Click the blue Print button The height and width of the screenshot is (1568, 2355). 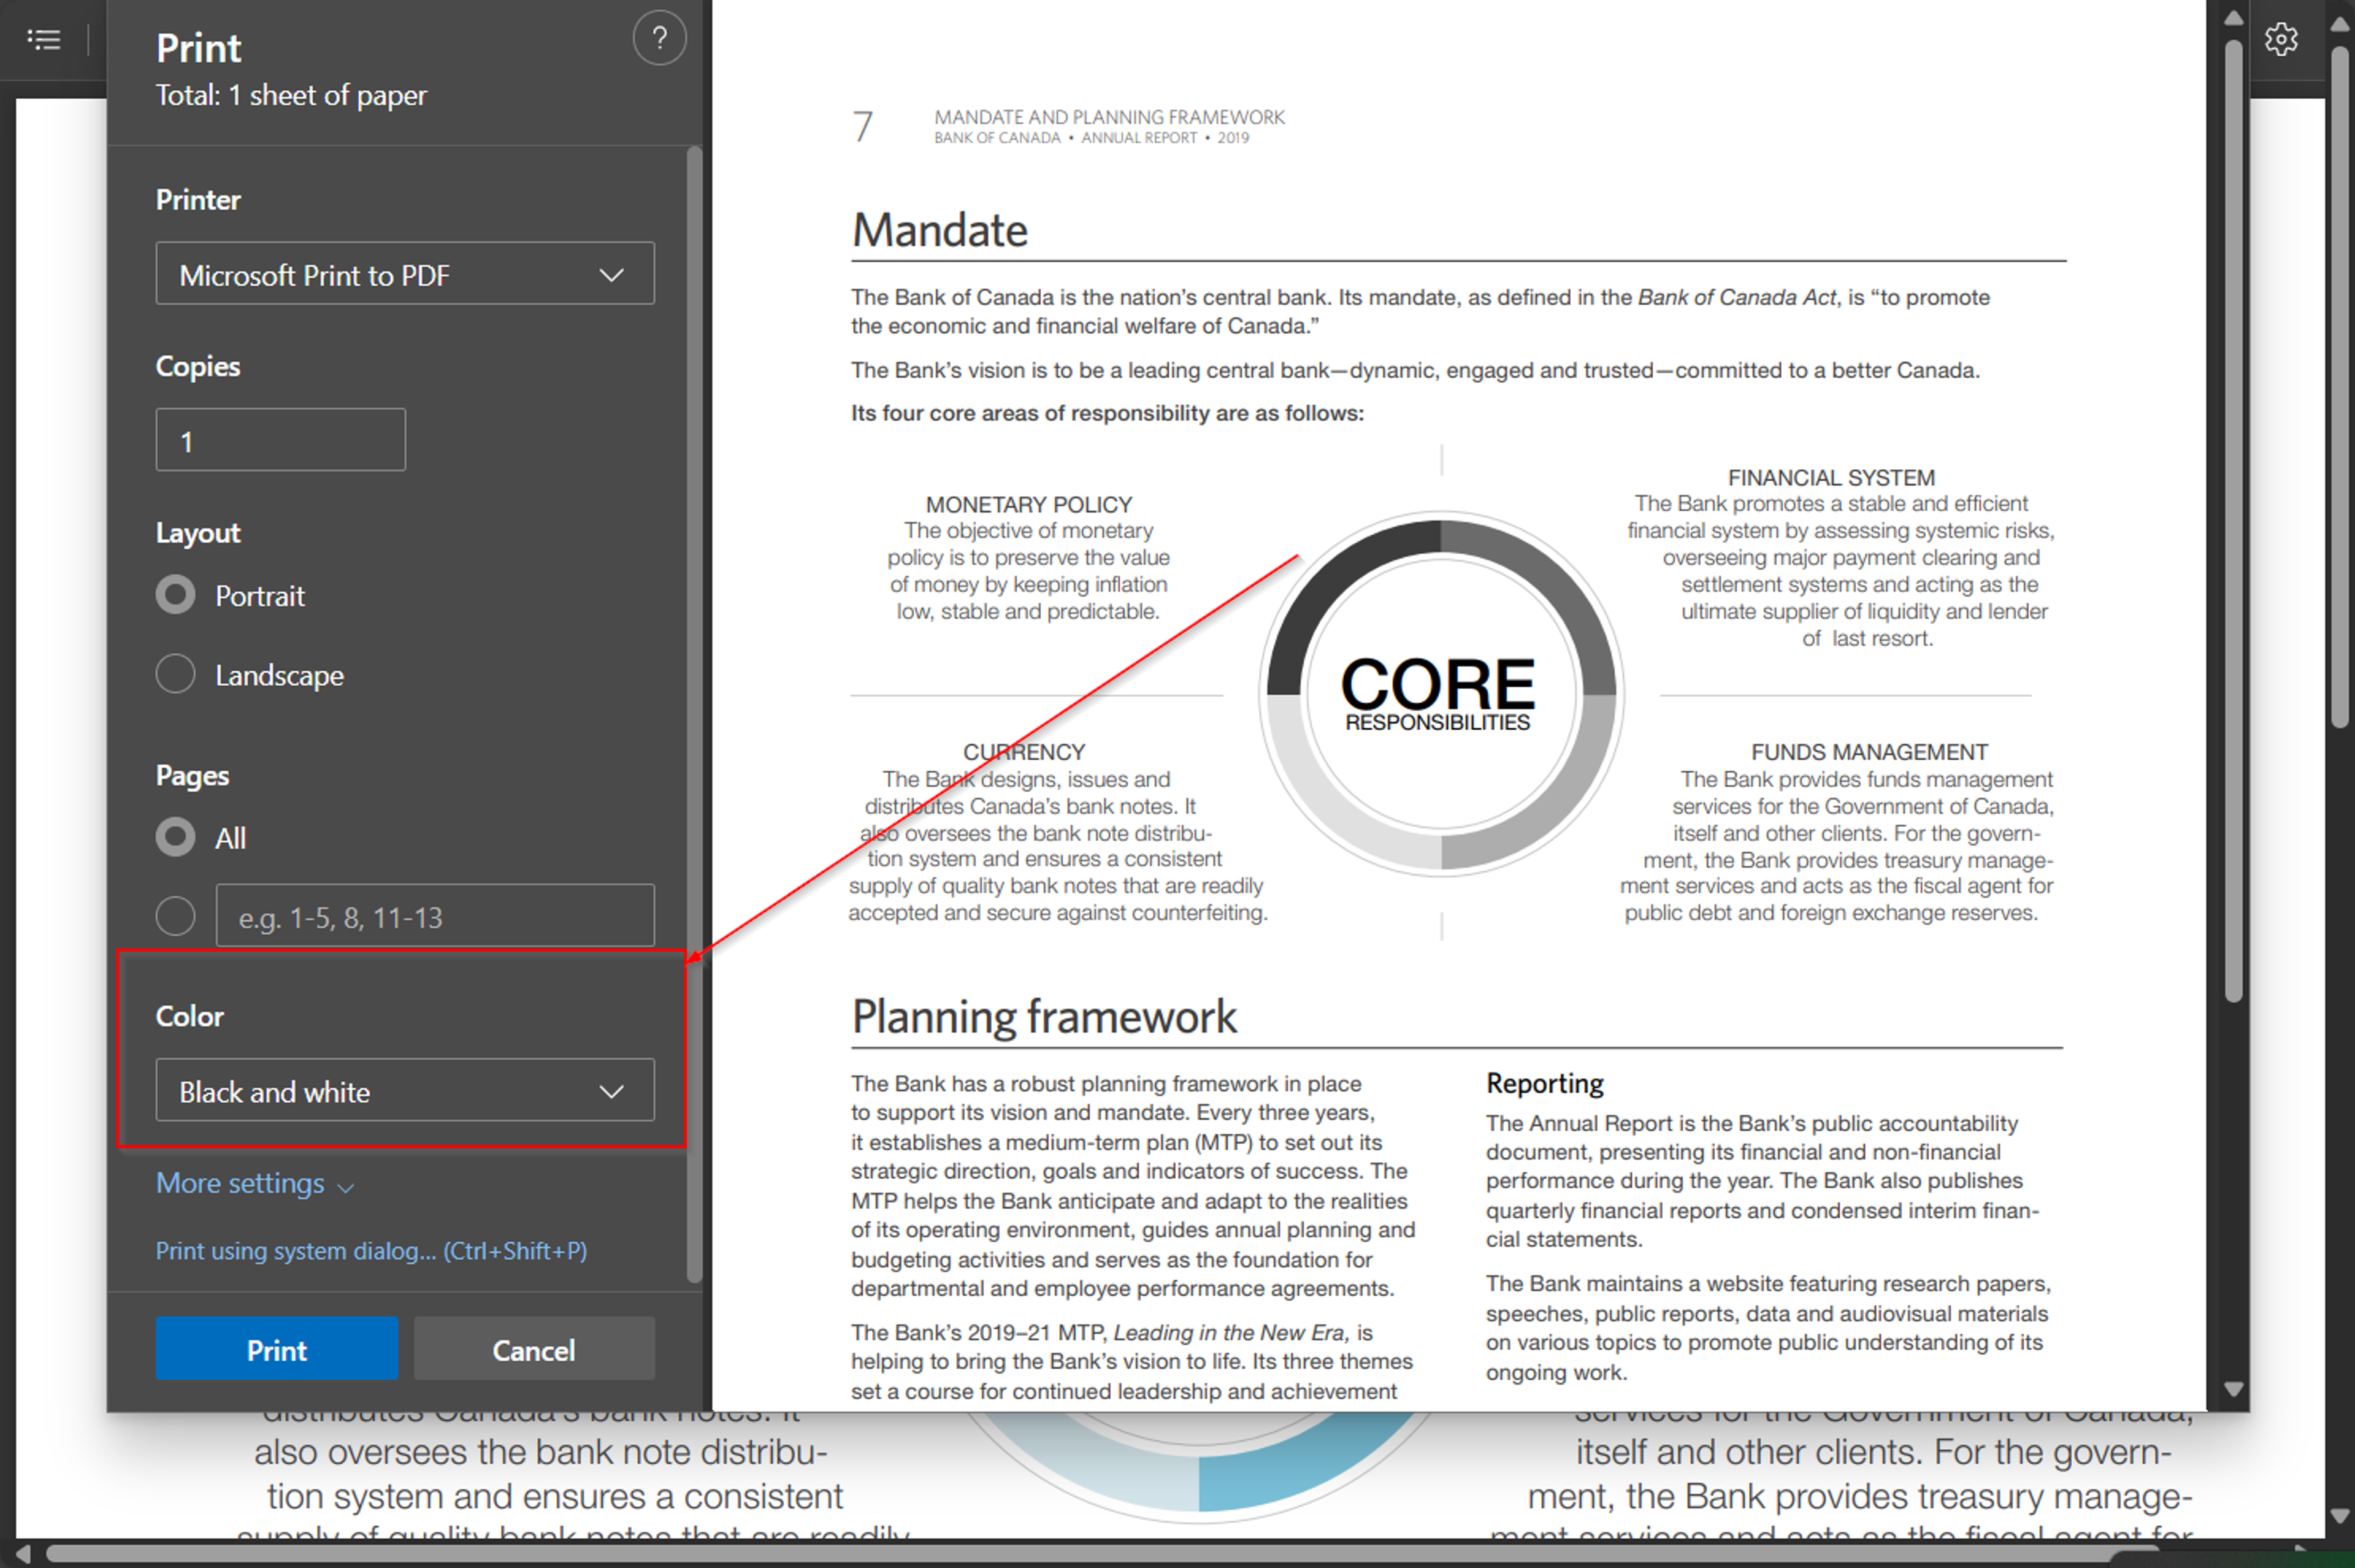[x=276, y=1349]
